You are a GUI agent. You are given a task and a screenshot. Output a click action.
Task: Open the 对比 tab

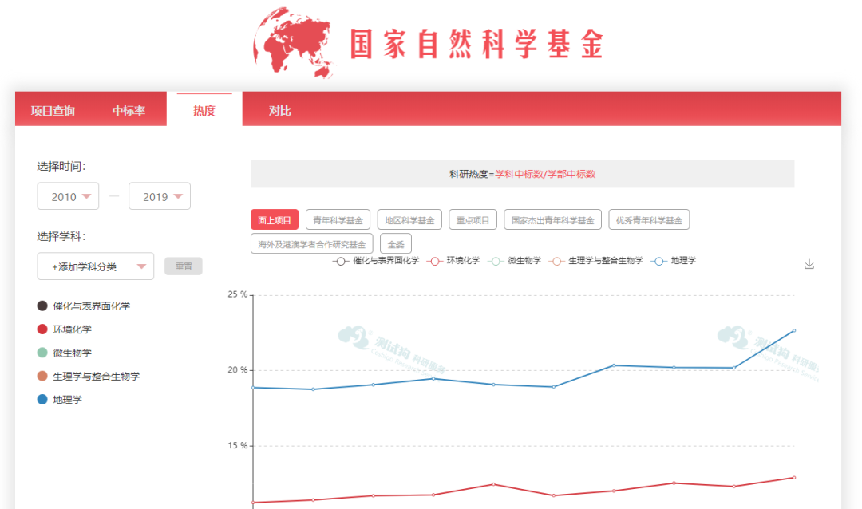(280, 110)
